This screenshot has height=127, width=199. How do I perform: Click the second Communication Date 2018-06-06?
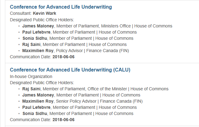click(x=63, y=120)
